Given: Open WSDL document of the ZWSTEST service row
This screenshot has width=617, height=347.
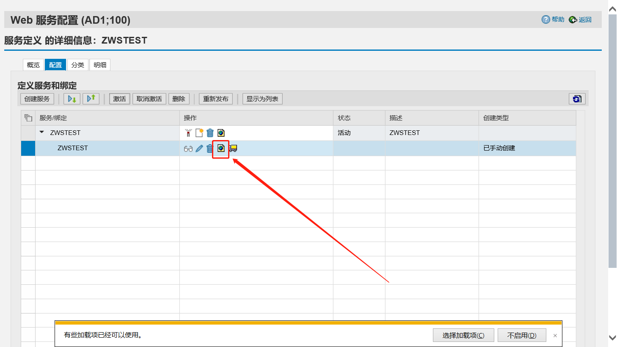Looking at the screenshot, I should click(x=220, y=132).
